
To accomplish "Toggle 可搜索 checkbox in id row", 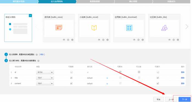I will (71, 72).
